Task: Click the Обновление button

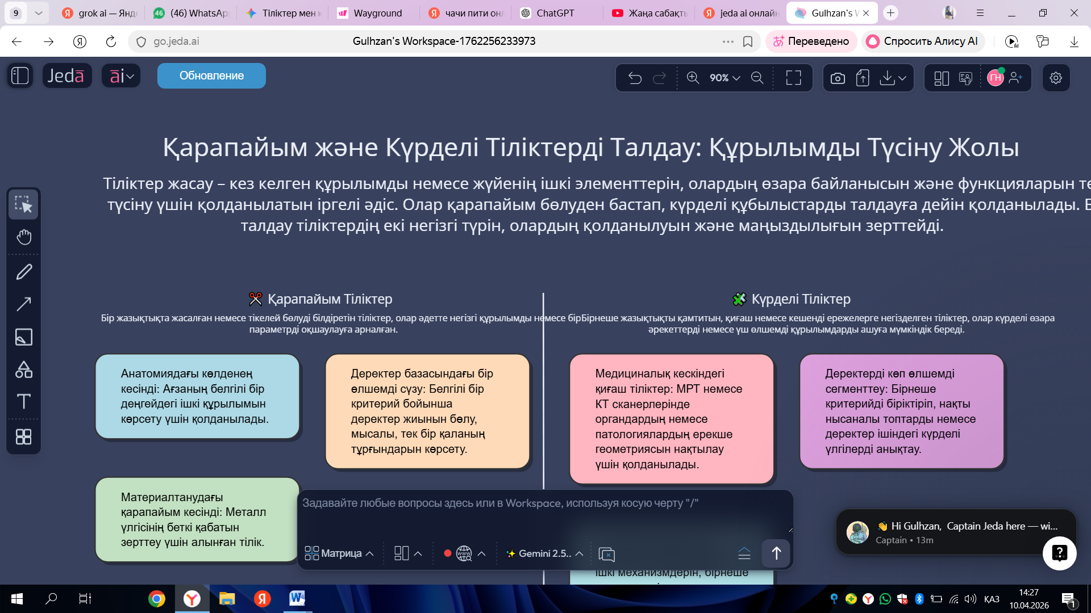Action: click(x=211, y=75)
